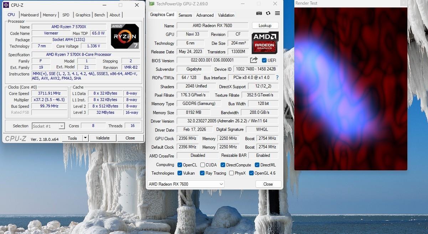The width and height of the screenshot is (428, 234).
Task: Click the CPU name field AMD Ryzen 7 5700X
Action: (x=69, y=27)
